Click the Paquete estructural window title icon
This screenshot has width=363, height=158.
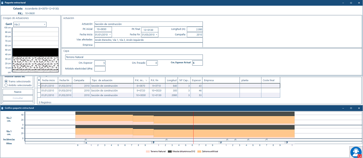(x=2, y=2)
